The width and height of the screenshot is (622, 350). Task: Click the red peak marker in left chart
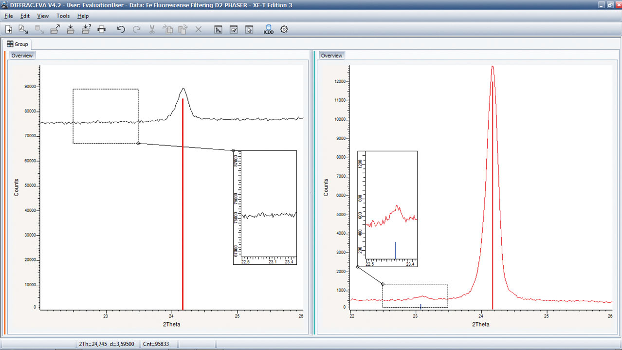tap(183, 204)
